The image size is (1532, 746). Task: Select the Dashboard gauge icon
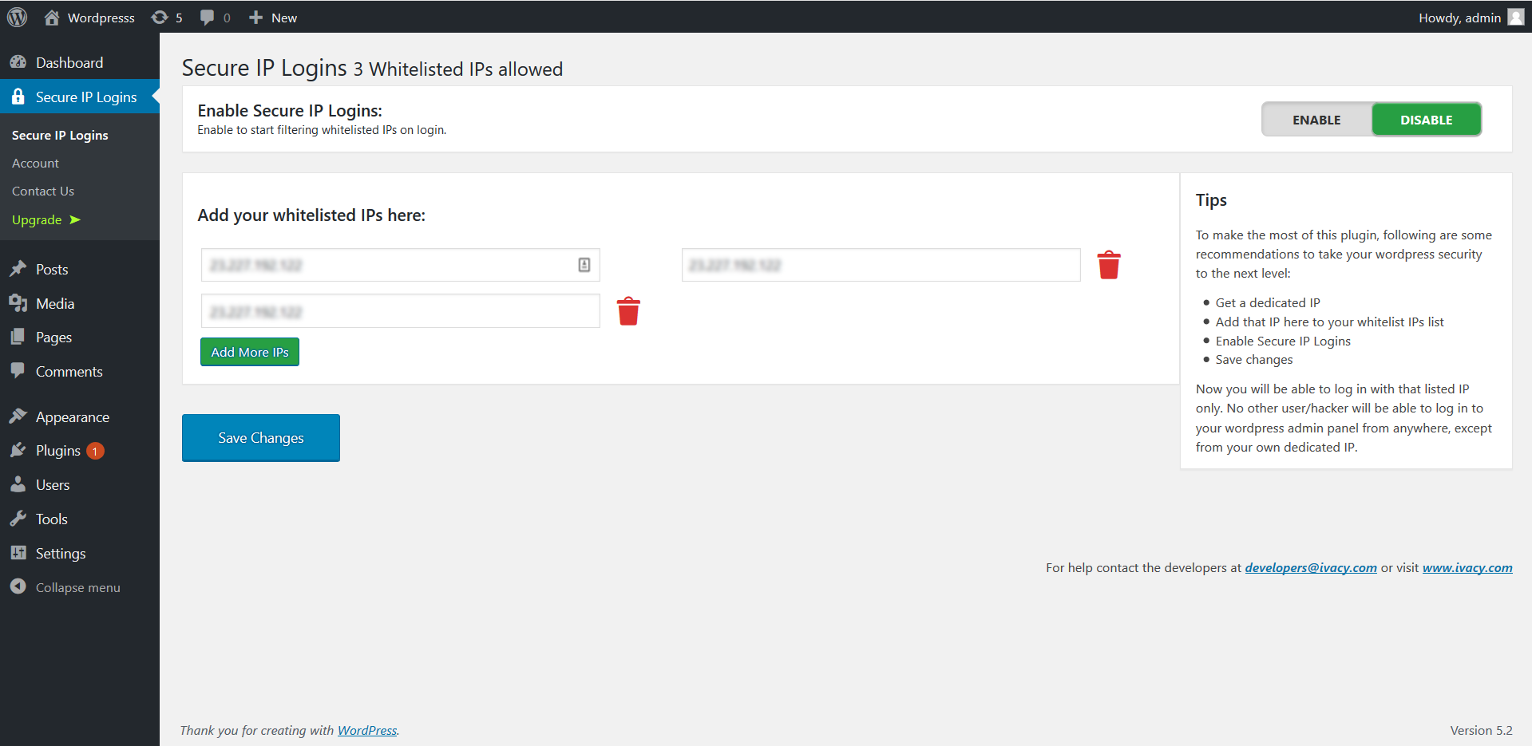pyautogui.click(x=18, y=61)
